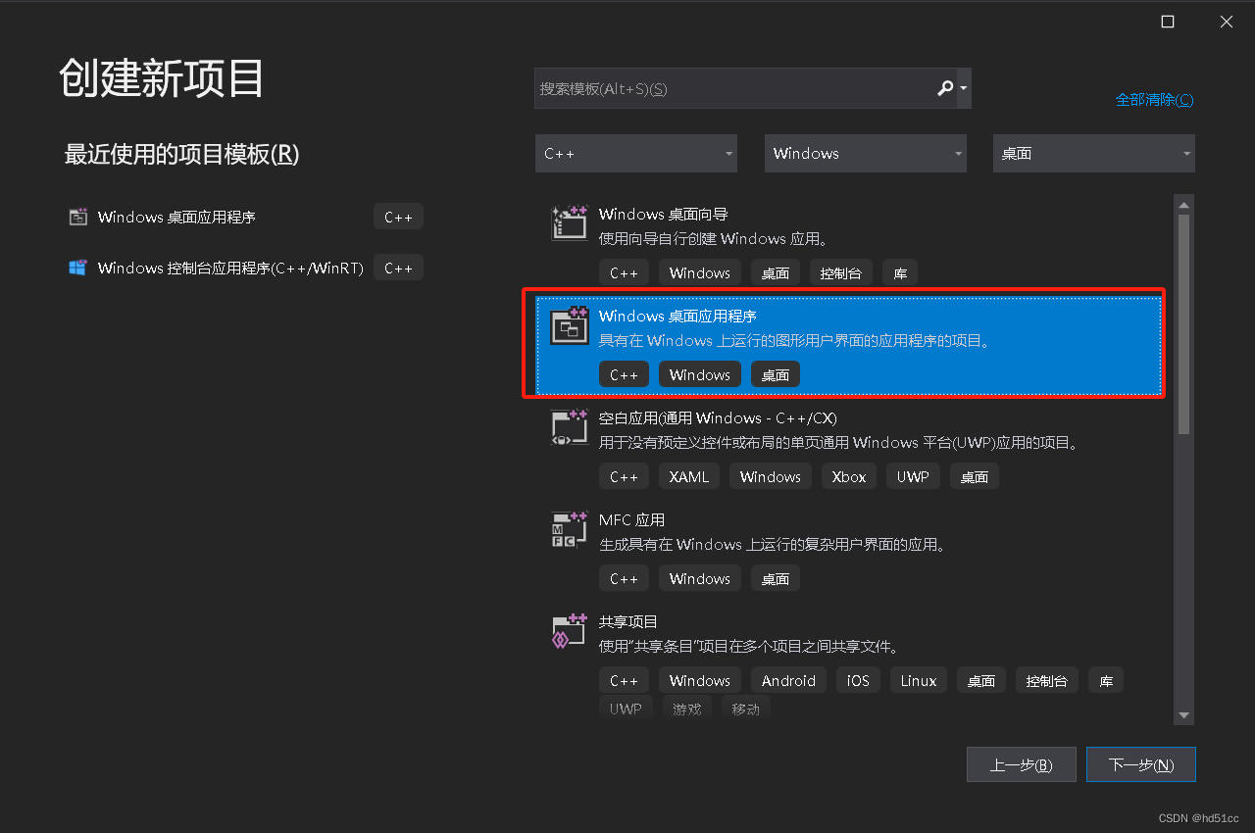Click the 全部清除(C) link
The height and width of the screenshot is (833, 1255).
pyautogui.click(x=1154, y=99)
